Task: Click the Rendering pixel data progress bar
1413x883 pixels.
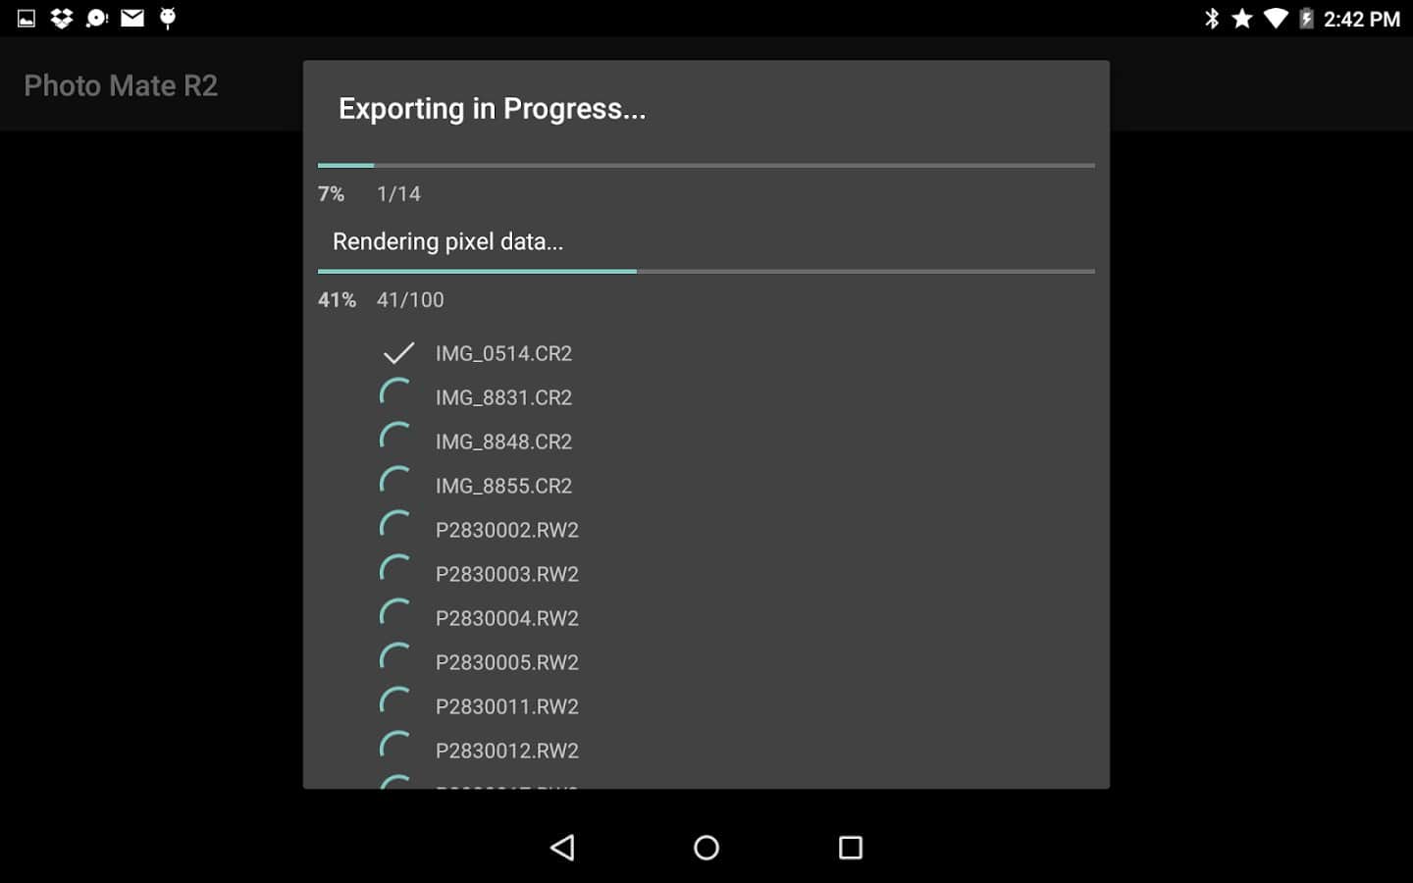Action: [x=706, y=271]
